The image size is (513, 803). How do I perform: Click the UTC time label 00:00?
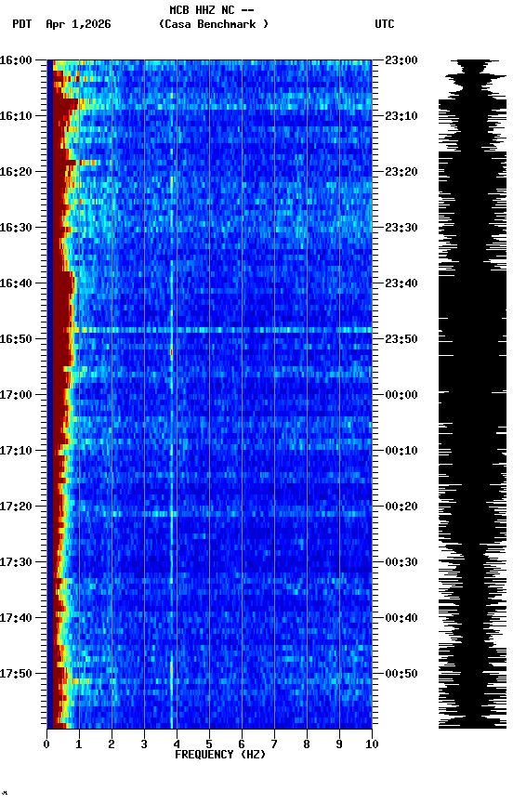pyautogui.click(x=401, y=395)
